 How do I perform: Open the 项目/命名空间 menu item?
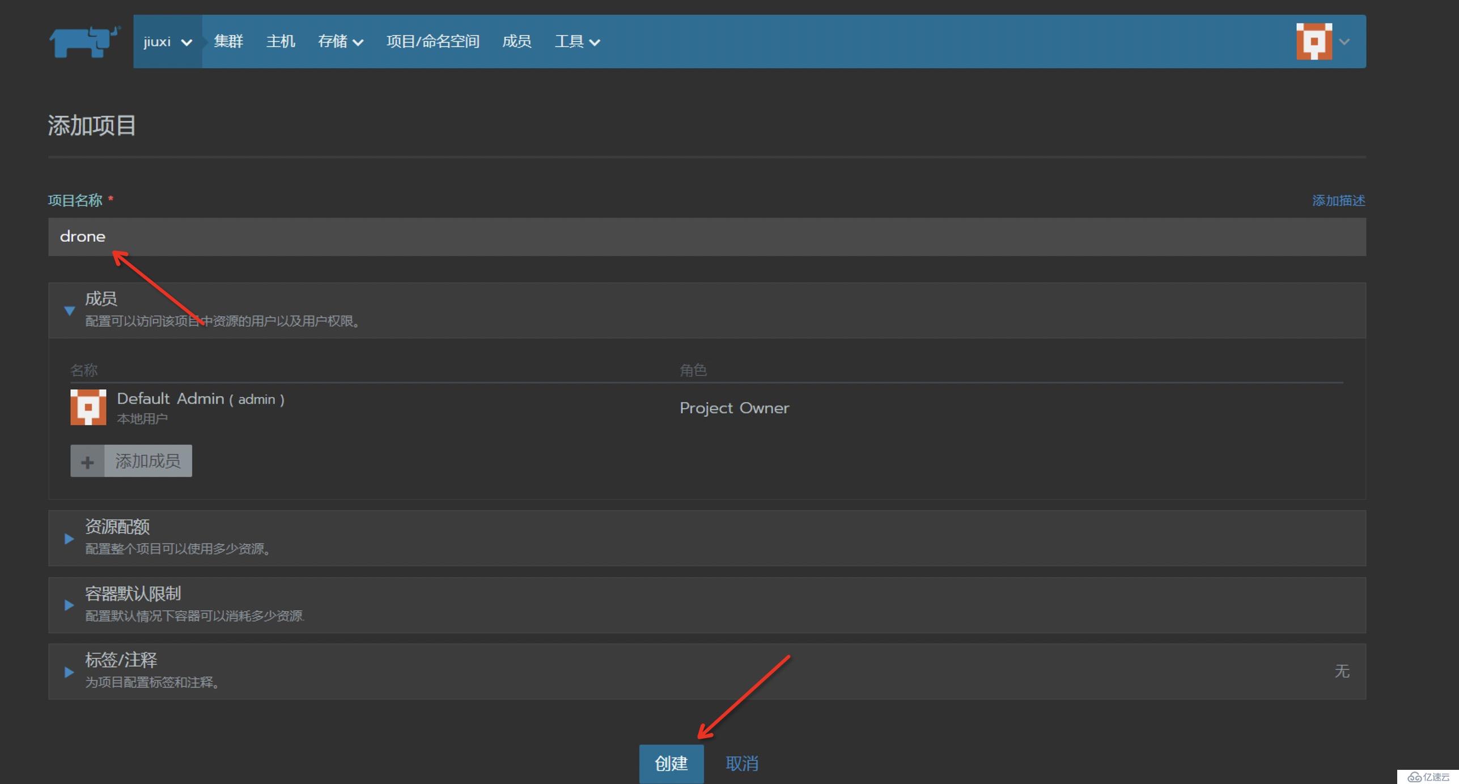(x=432, y=41)
